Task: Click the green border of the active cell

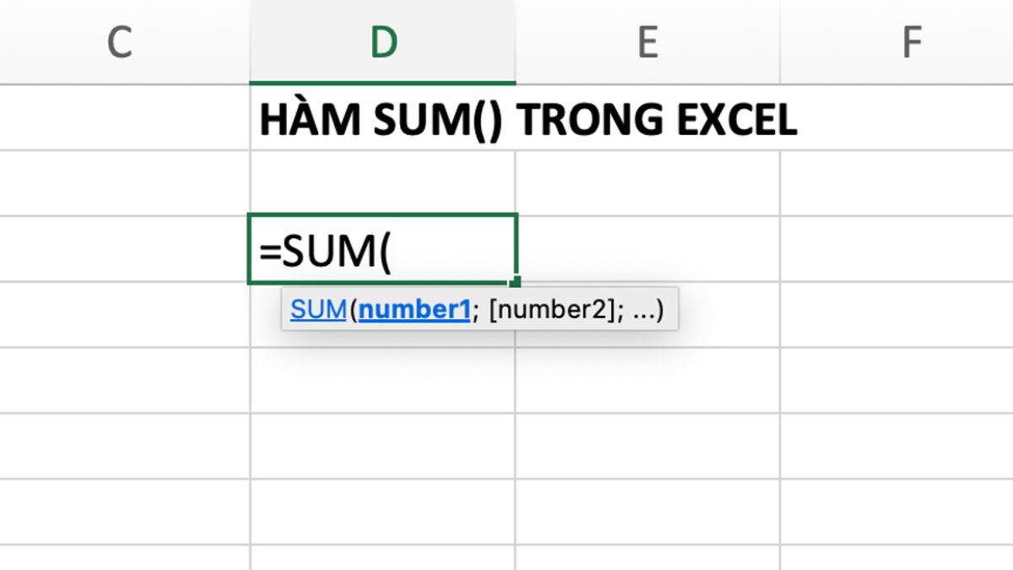Action: pyautogui.click(x=382, y=213)
